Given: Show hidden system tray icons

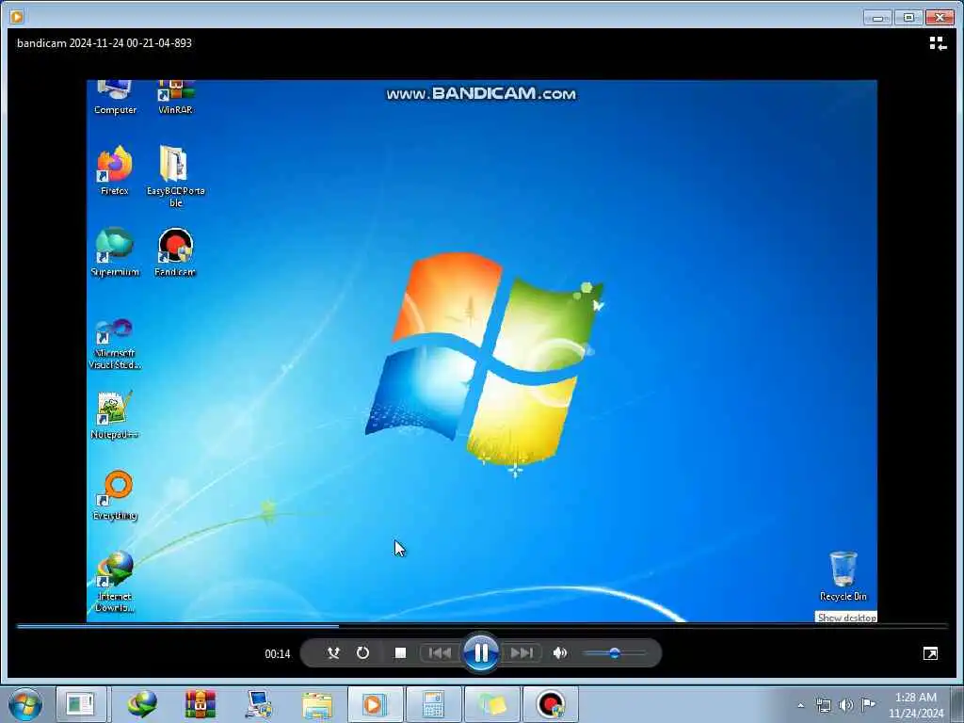Looking at the screenshot, I should [x=800, y=705].
